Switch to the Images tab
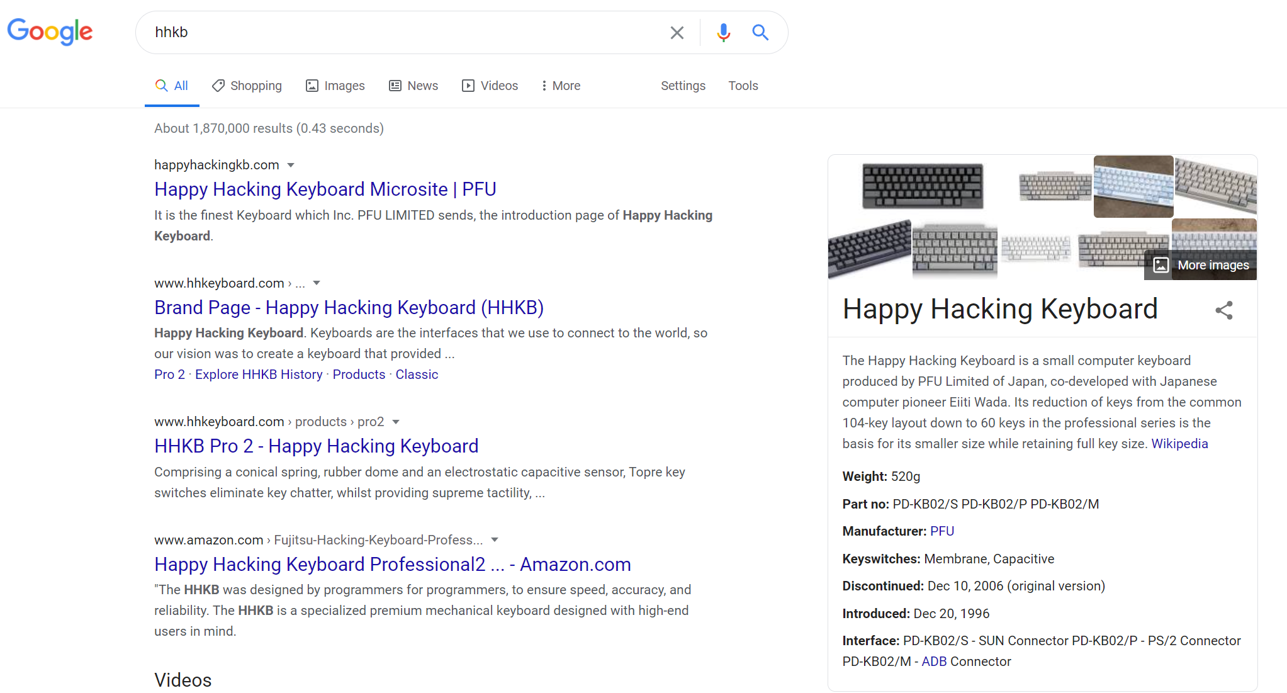The height and width of the screenshot is (693, 1287). (335, 86)
